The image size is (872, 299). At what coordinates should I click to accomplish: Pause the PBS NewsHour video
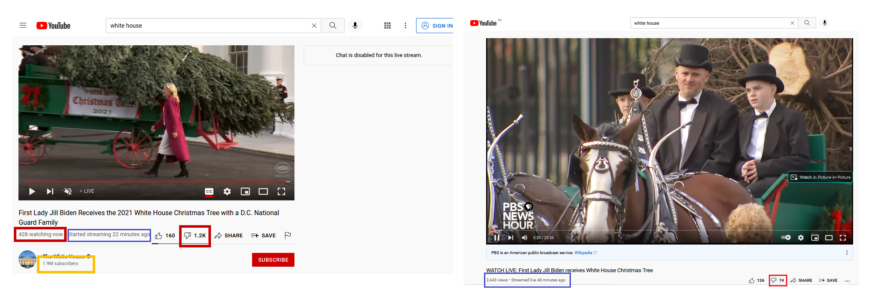pos(497,238)
